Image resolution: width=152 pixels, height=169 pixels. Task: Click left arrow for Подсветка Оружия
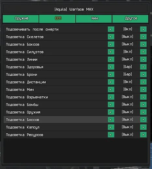111,112
